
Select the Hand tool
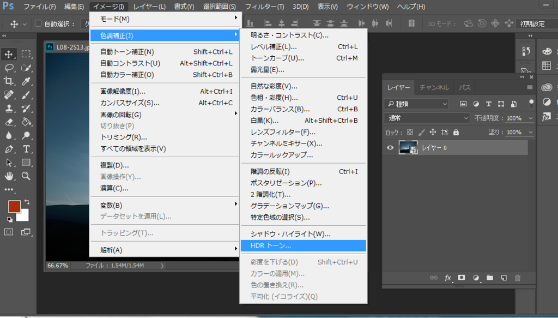[x=9, y=176]
